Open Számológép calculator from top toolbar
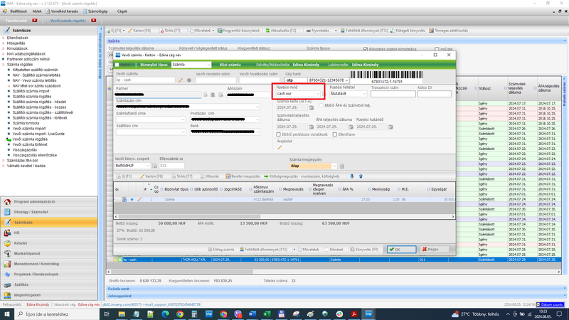This screenshot has height=320, width=569. pos(95,11)
